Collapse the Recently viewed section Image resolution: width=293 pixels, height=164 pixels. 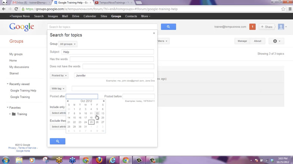coord(8,84)
